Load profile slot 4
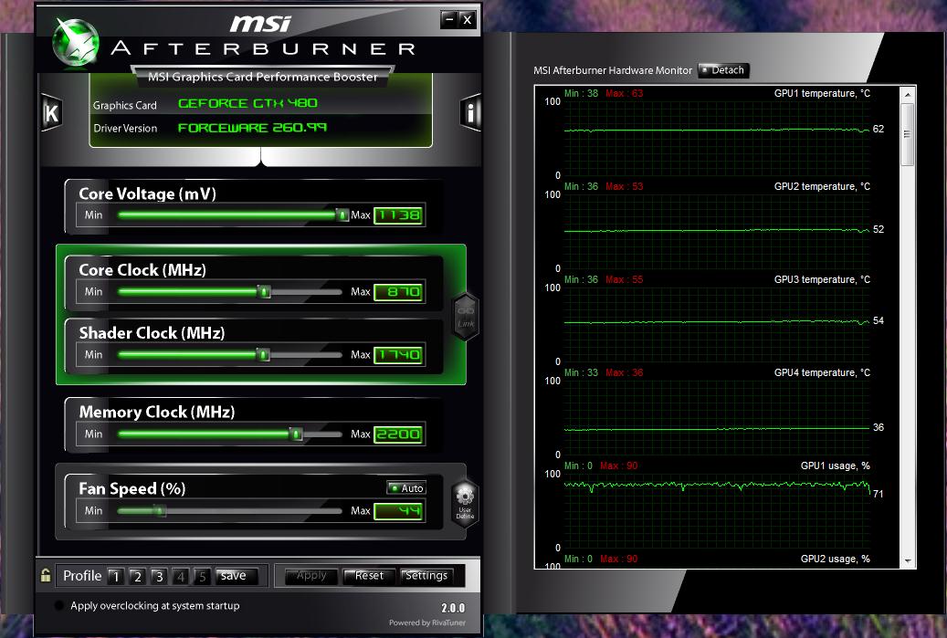This screenshot has height=638, width=947. 181,577
